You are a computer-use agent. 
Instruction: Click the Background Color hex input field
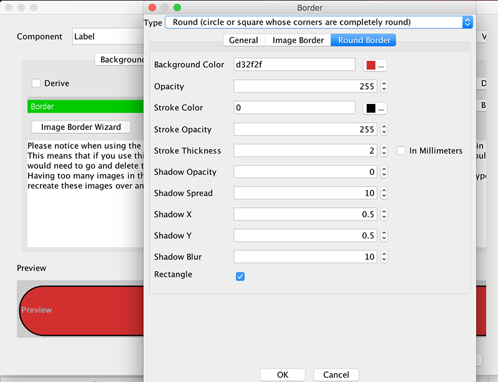click(x=294, y=65)
